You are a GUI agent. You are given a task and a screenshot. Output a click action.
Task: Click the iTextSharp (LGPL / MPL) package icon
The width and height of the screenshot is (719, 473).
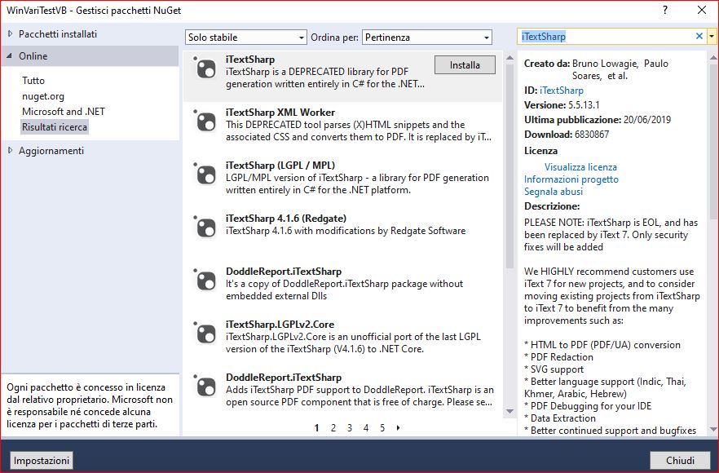coord(205,175)
